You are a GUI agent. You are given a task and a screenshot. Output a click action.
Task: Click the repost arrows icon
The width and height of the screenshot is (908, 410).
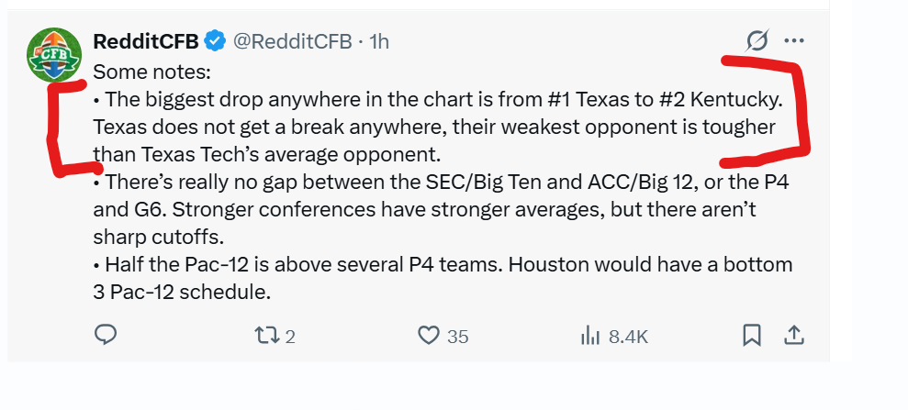click(267, 336)
